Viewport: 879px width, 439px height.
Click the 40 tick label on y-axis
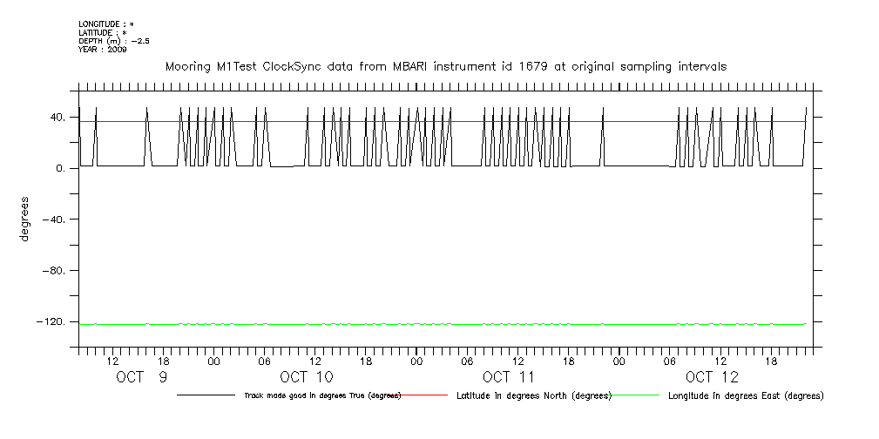click(58, 118)
